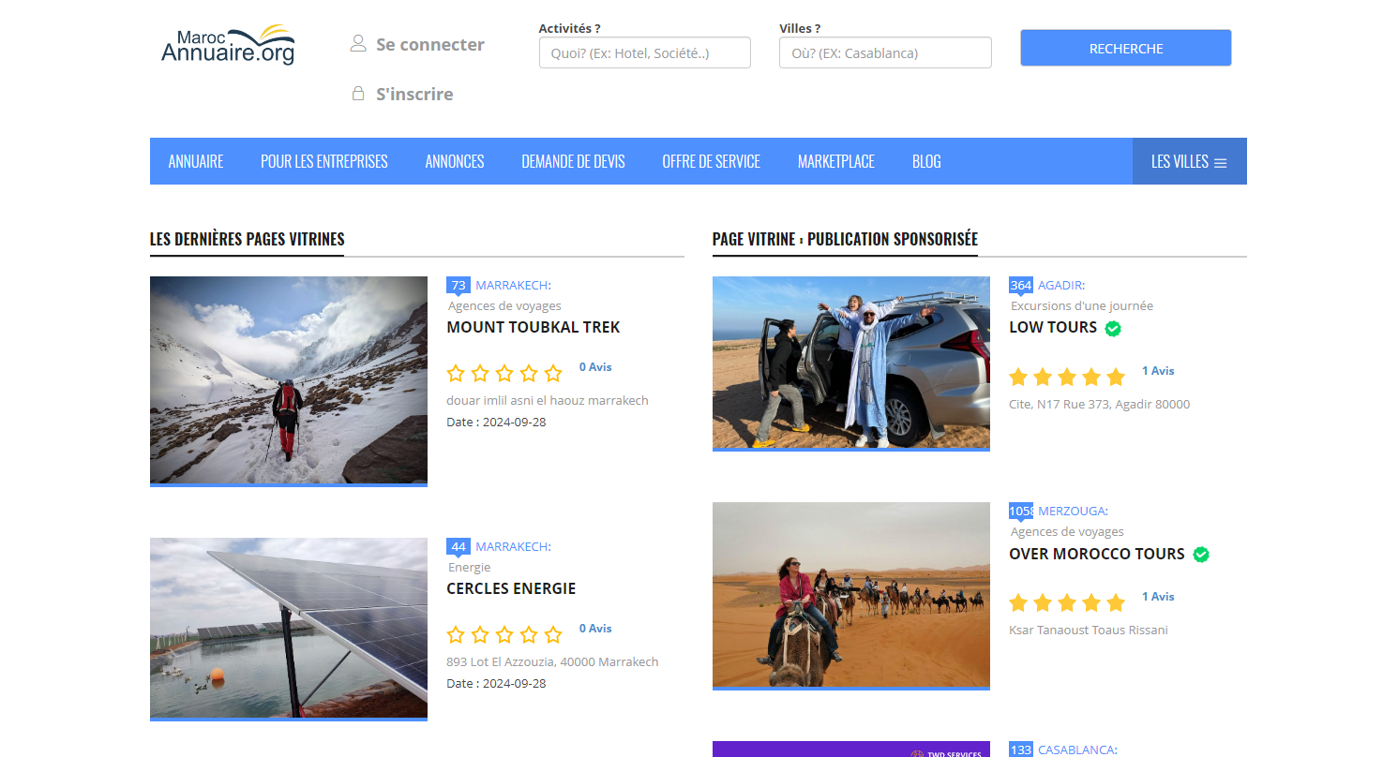The image size is (1383, 757).
Task: Click the gold star rating of Low Tours
Action: 1067,378
